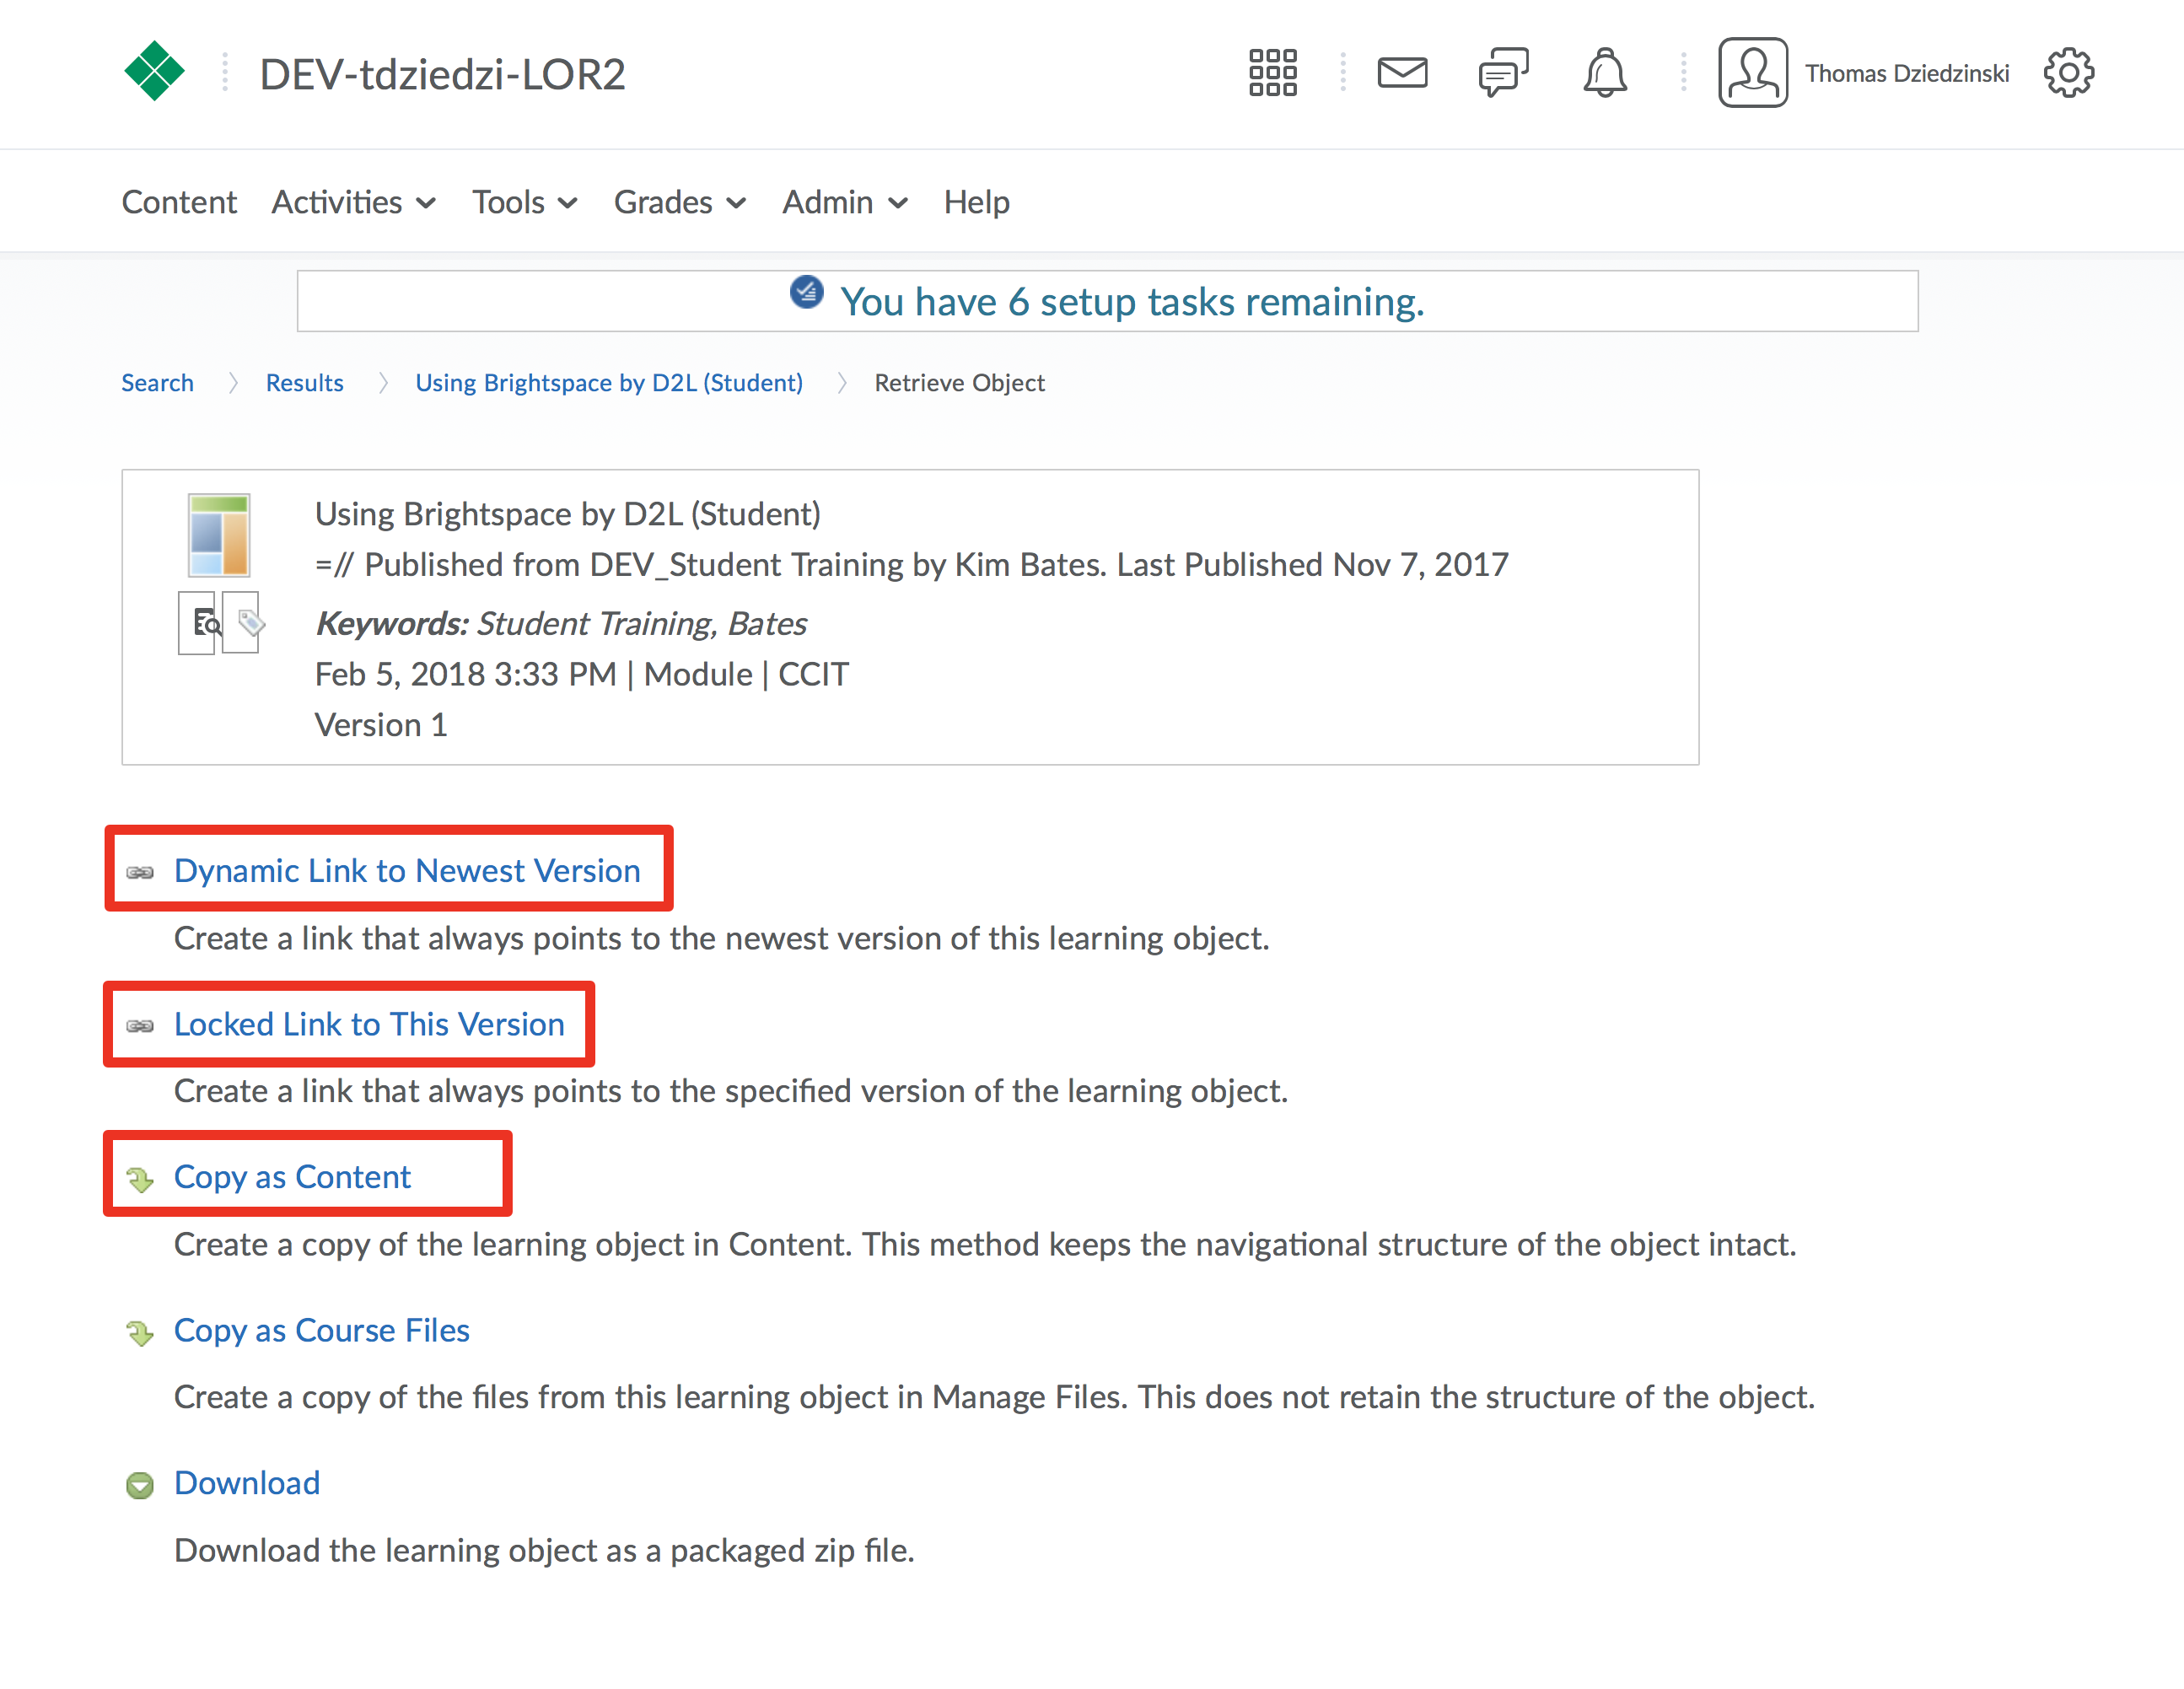Open the Help navigation item

pos(976,202)
